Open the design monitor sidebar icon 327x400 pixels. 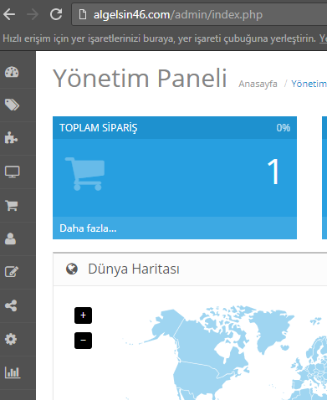click(13, 172)
